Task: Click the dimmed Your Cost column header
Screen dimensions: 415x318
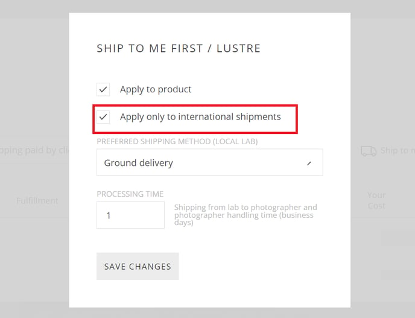Action: (376, 200)
